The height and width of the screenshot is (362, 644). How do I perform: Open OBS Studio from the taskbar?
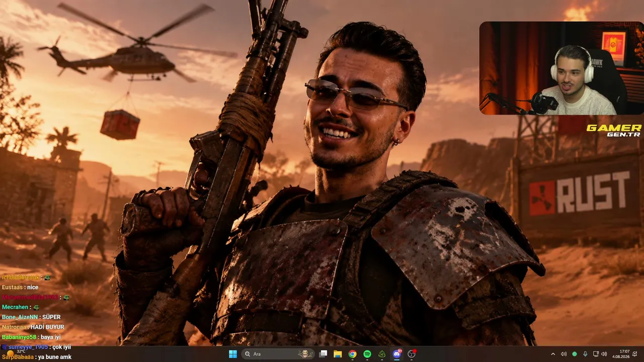[412, 354]
